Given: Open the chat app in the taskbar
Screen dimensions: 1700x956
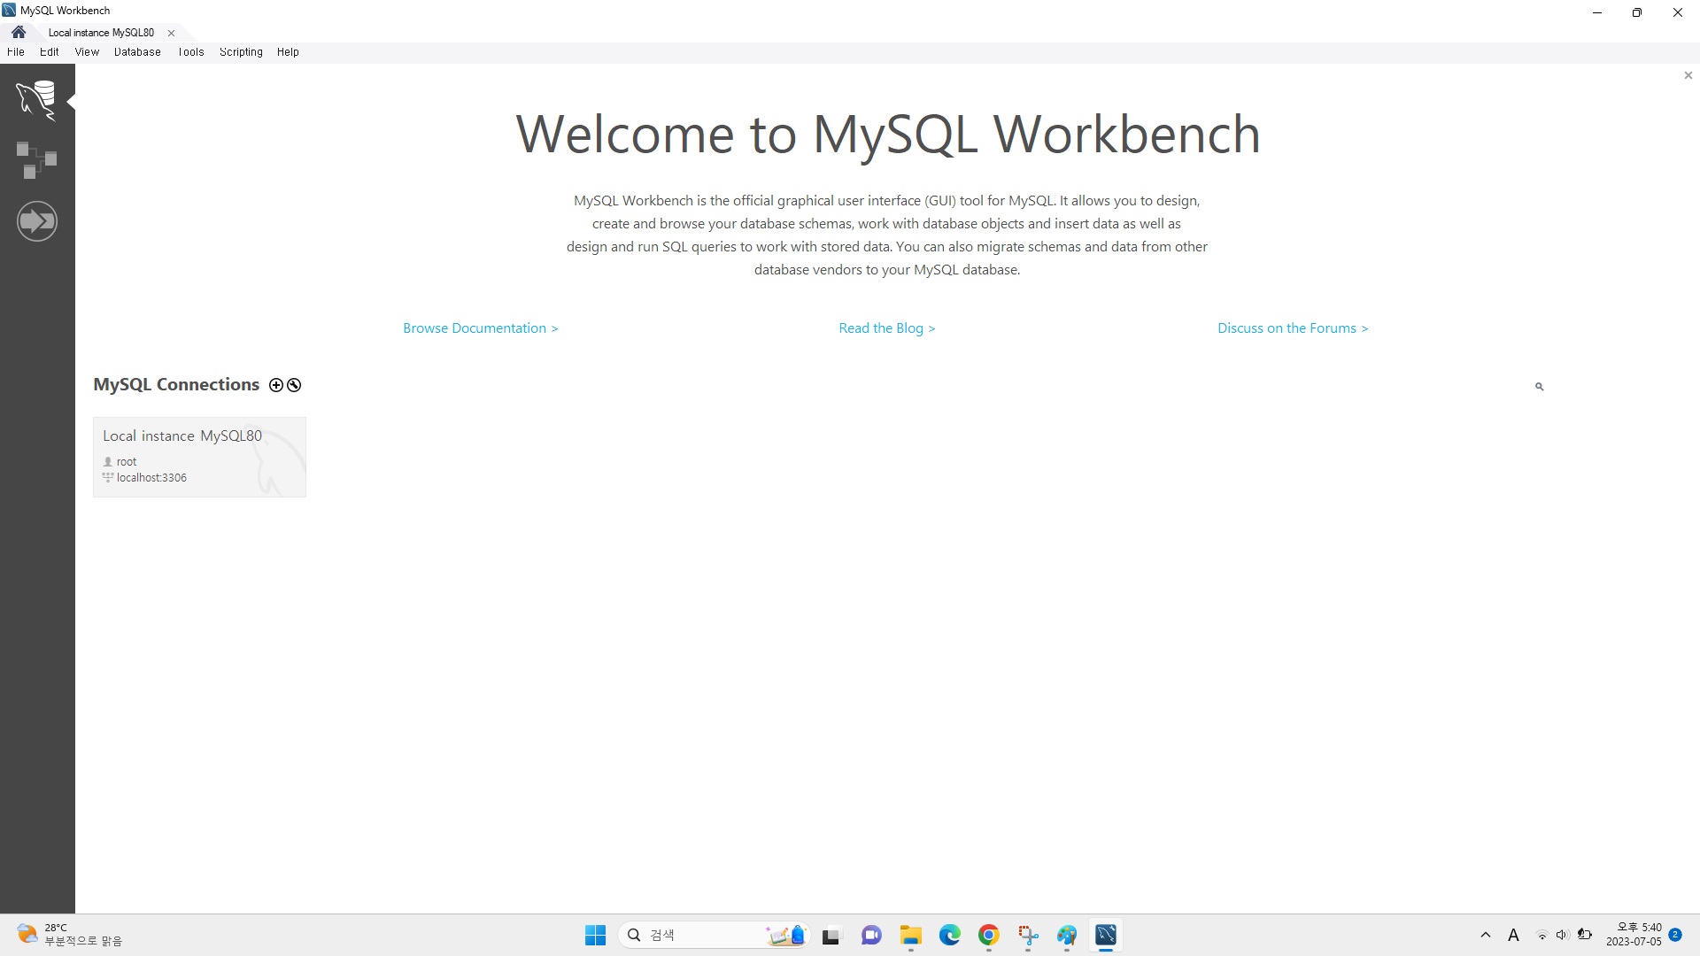Looking at the screenshot, I should click(x=871, y=936).
